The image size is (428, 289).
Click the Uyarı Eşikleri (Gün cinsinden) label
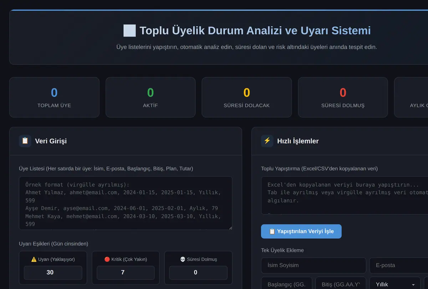(53, 244)
